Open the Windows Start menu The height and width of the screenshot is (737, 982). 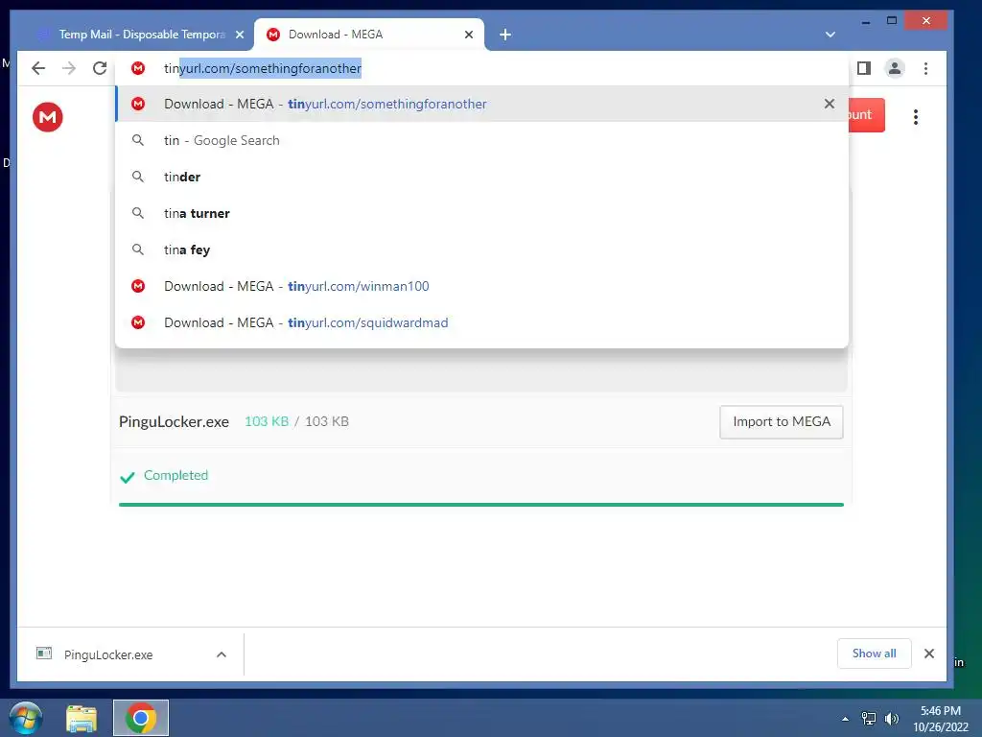(26, 718)
